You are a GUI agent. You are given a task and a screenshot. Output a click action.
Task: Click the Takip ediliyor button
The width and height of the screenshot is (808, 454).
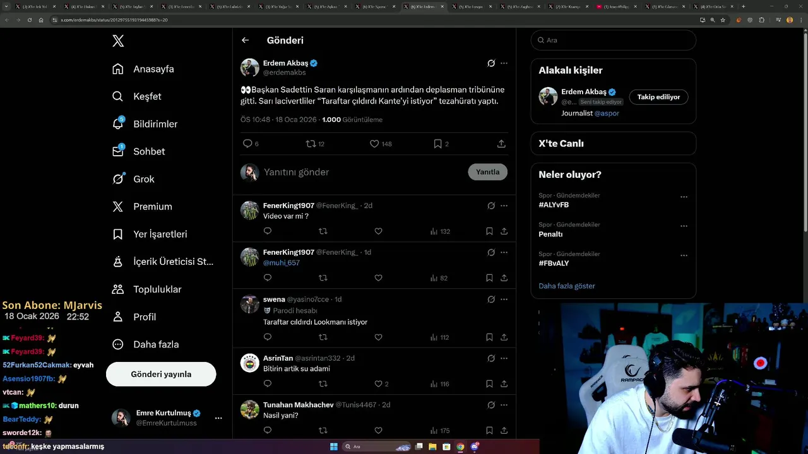658,97
